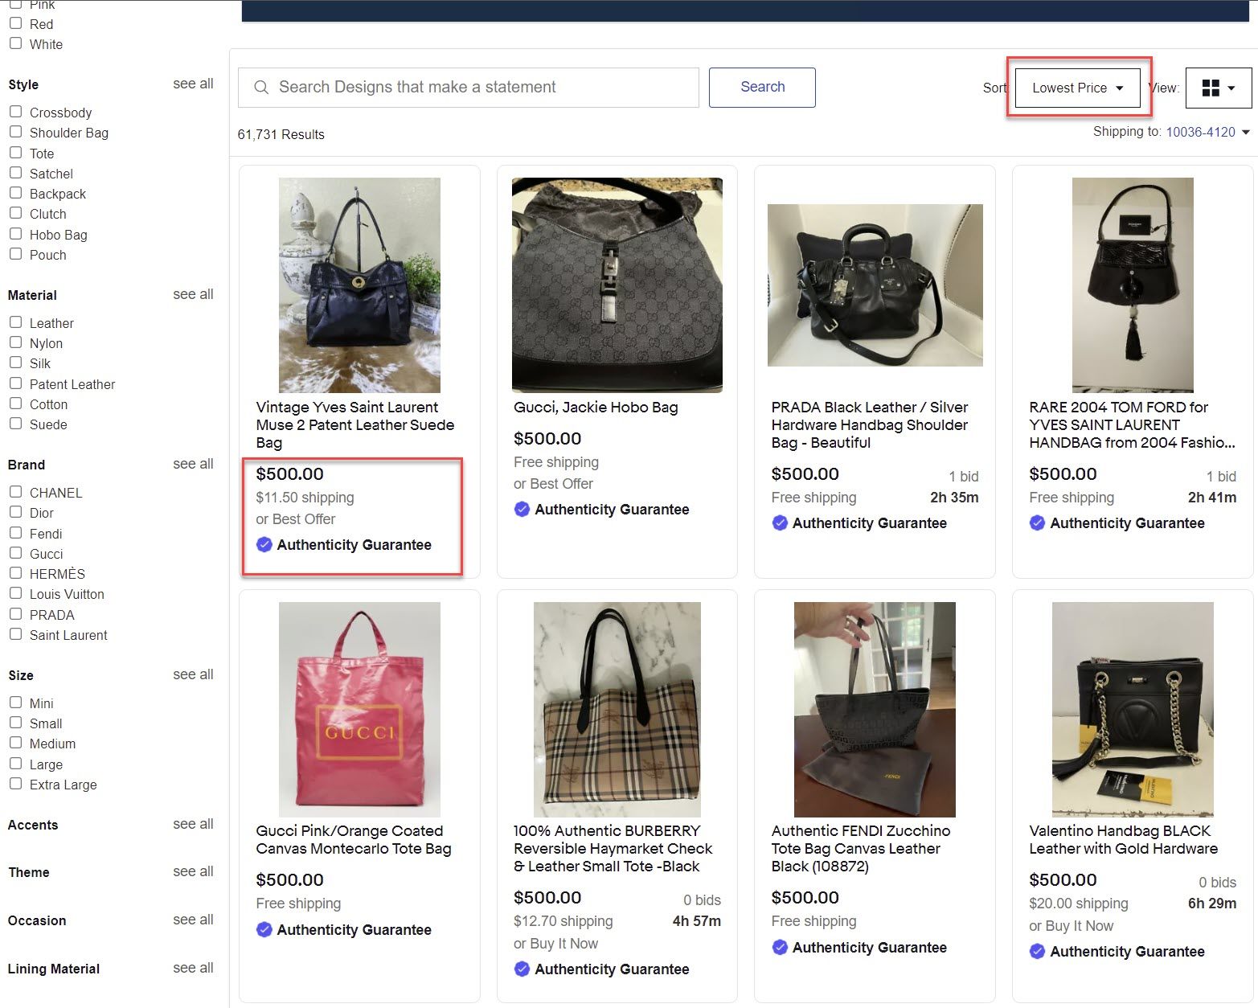The height and width of the screenshot is (1008, 1258).
Task: Click see all next to Material
Action: [193, 294]
